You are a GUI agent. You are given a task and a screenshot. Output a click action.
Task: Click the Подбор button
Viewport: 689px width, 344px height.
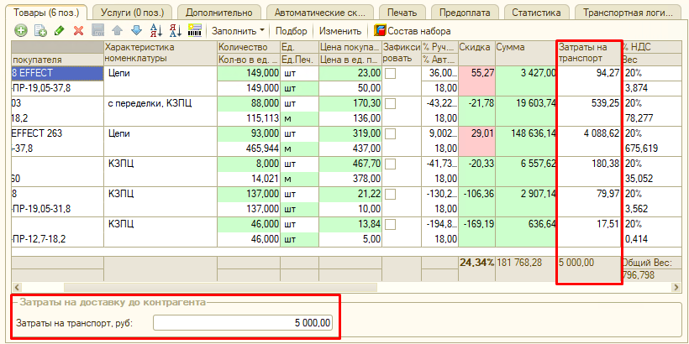292,31
